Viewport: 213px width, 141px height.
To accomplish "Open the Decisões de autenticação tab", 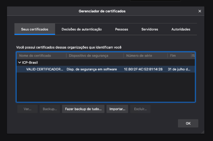I will point(81,29).
